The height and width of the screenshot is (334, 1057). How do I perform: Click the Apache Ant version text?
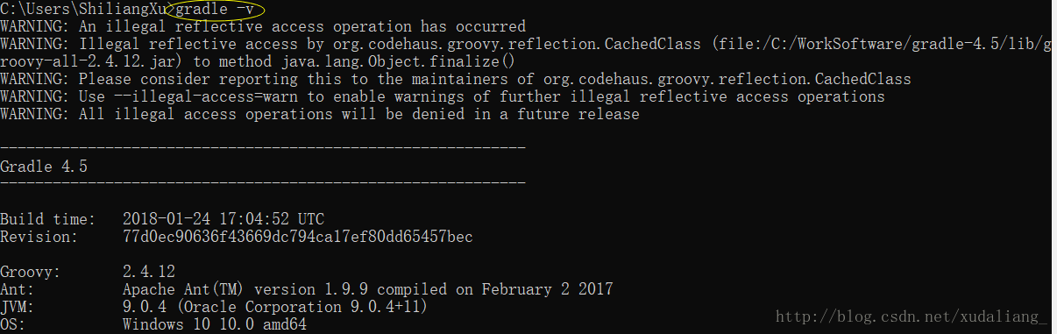point(368,289)
